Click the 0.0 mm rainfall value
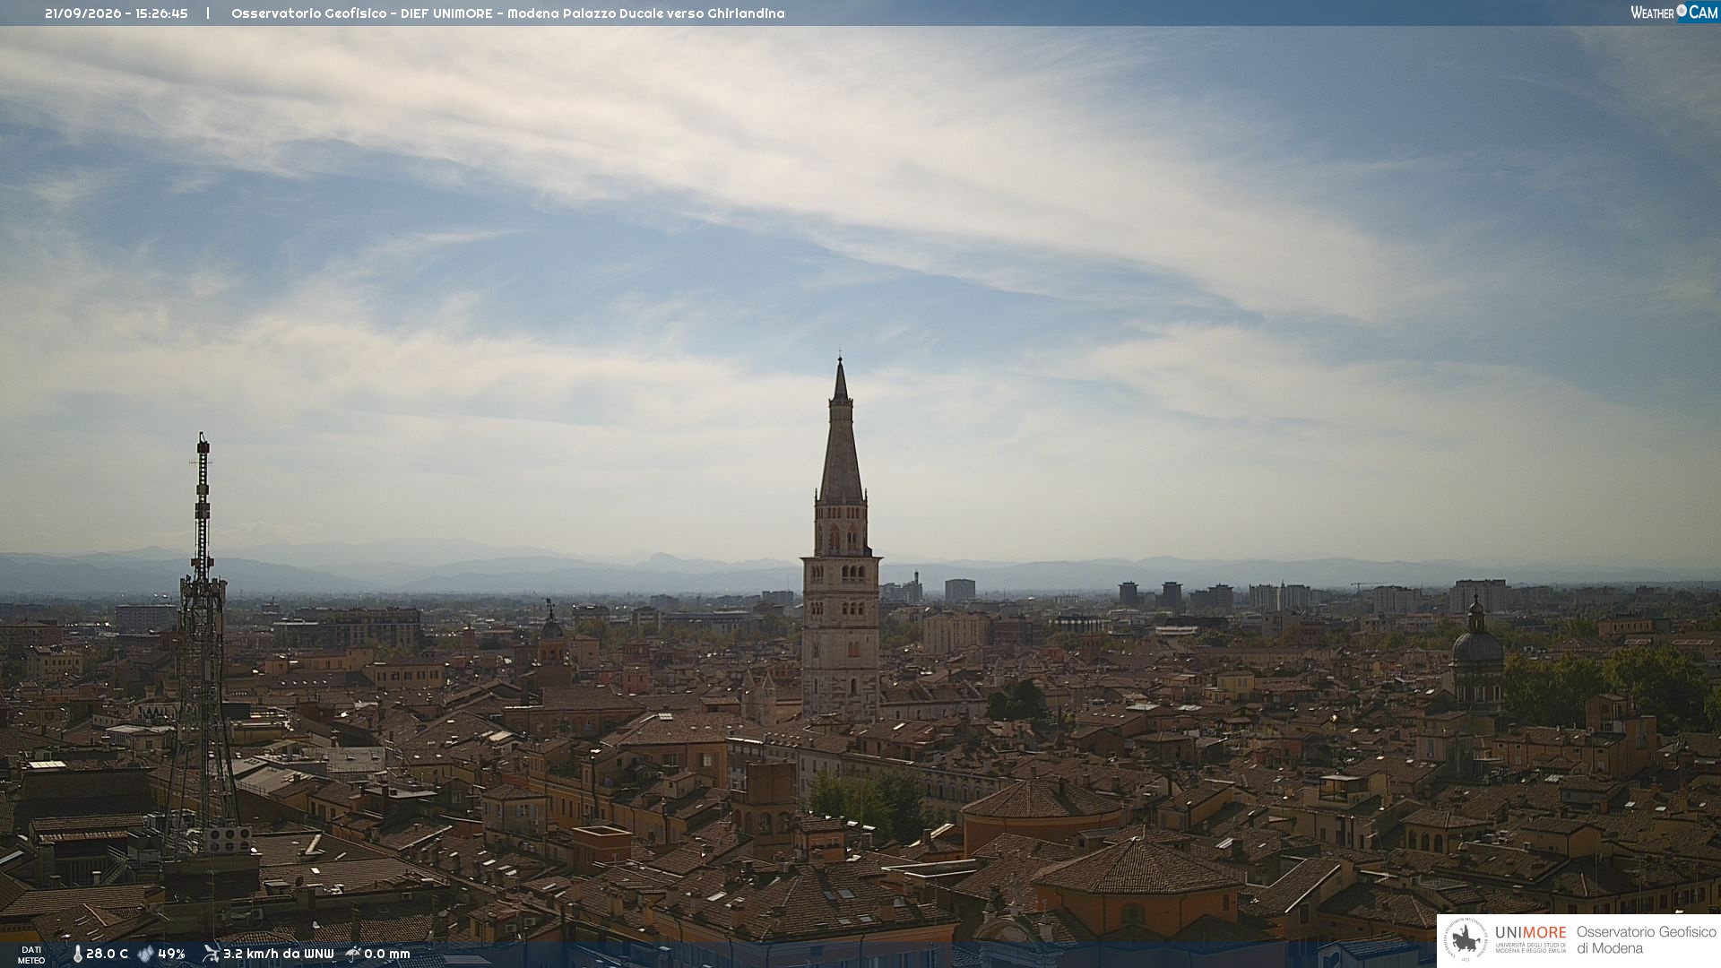This screenshot has width=1721, height=968. coord(387,954)
